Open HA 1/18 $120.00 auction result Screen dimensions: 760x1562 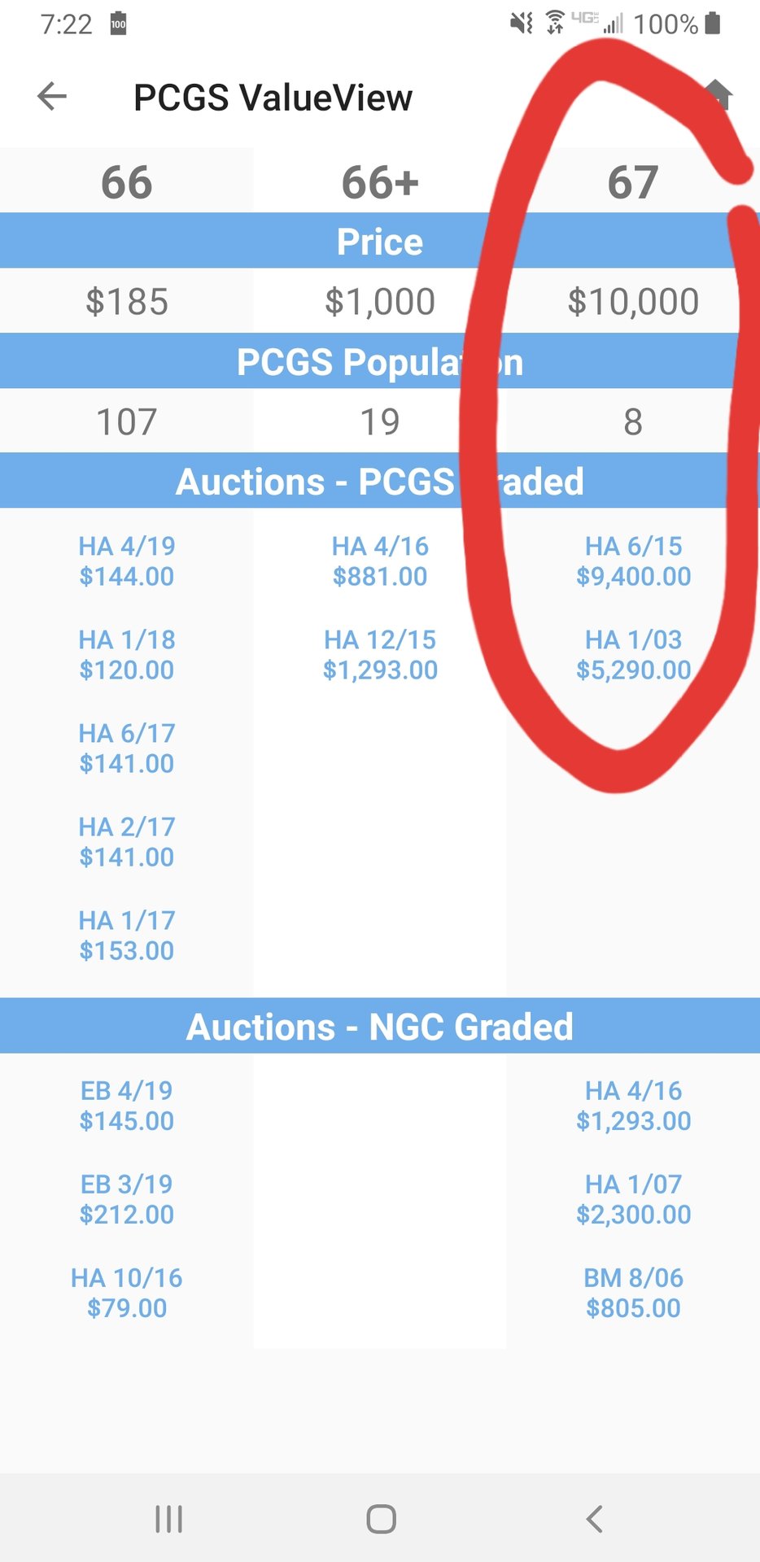(x=126, y=655)
